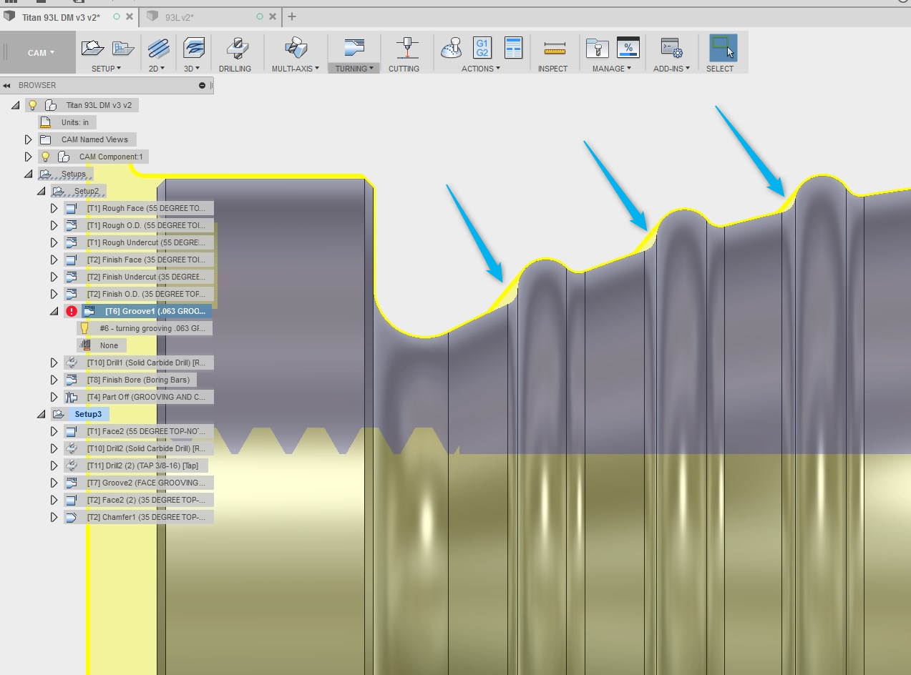Click the Setup3 folder icon

(x=58, y=414)
